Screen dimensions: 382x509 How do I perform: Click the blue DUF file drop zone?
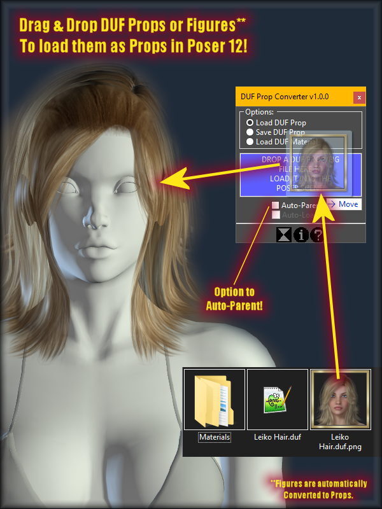tap(301, 174)
